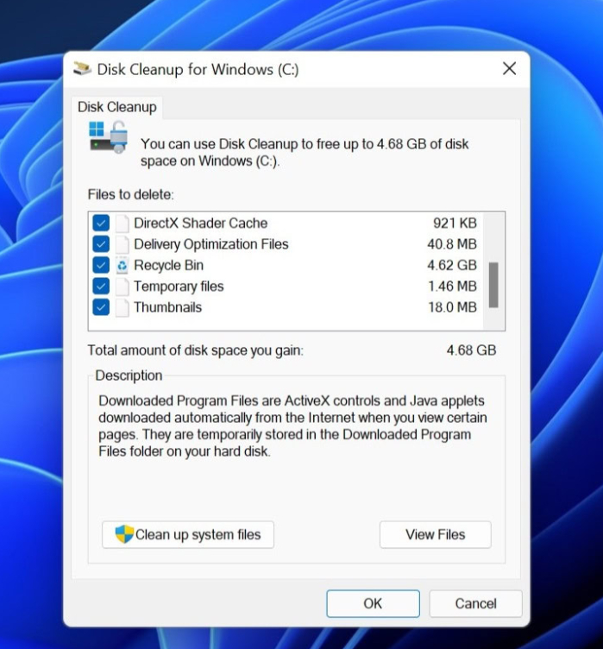Select the DirectX Shader Cache row label
Screen dimensions: 603x649
[201, 223]
